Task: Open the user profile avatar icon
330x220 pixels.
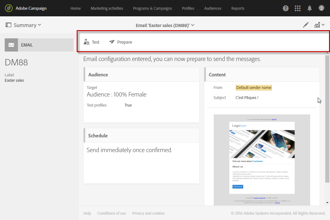Action: 321,8
